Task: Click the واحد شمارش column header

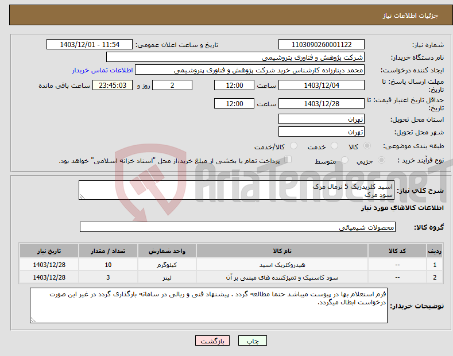Action: click(167, 251)
